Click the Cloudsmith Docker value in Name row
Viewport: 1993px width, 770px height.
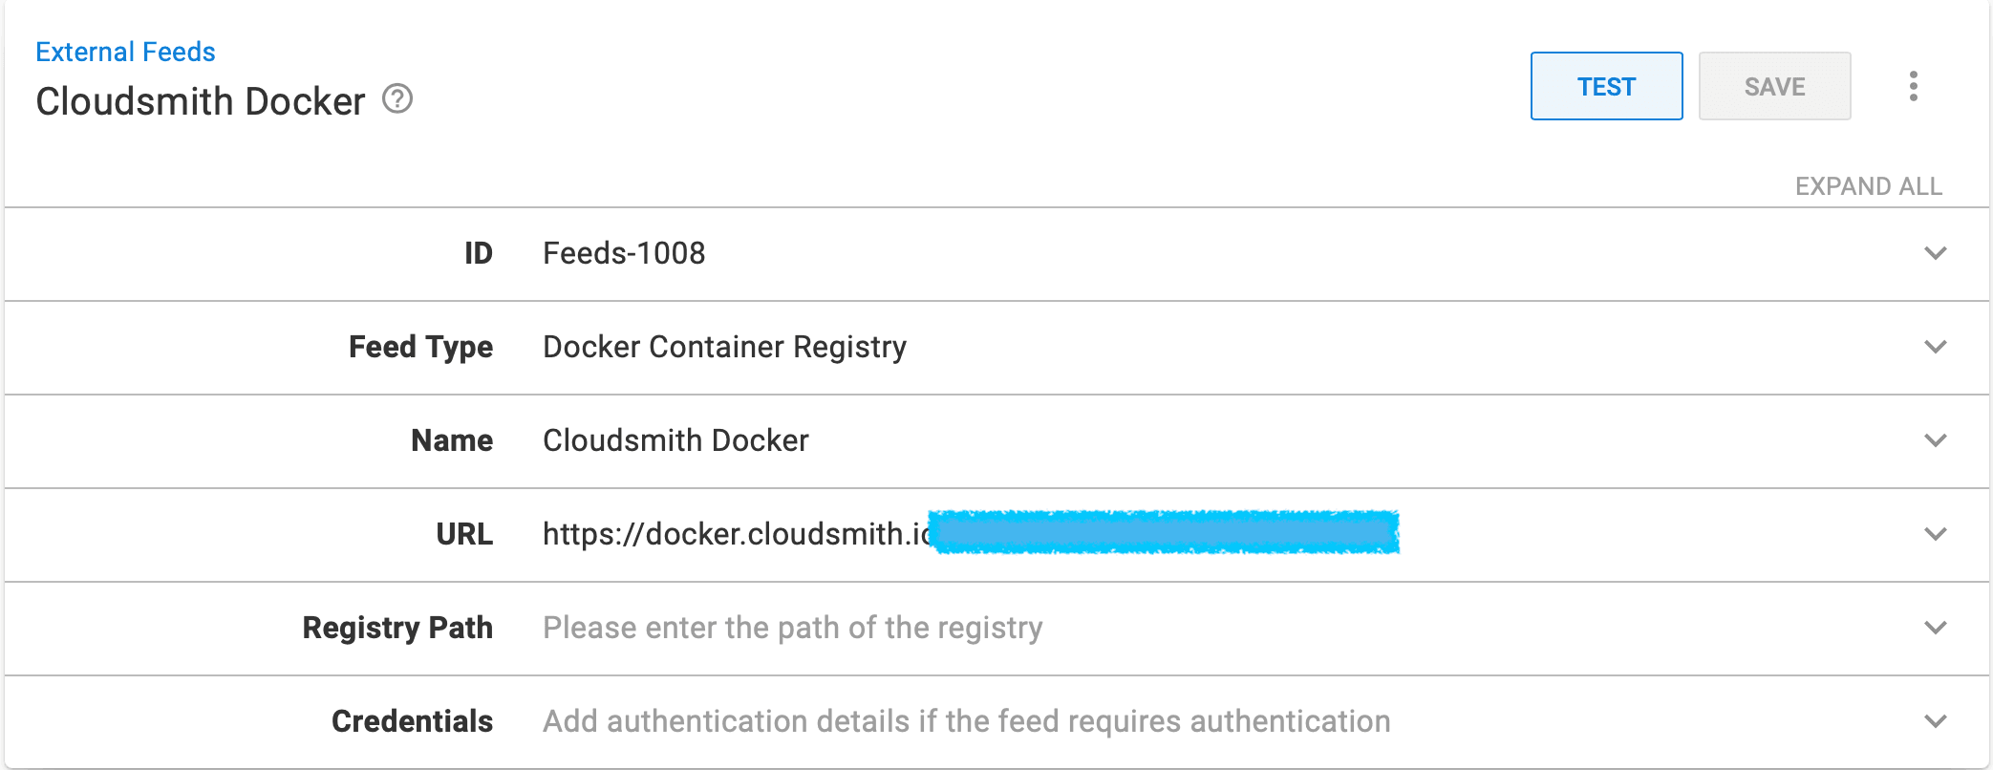pos(675,440)
